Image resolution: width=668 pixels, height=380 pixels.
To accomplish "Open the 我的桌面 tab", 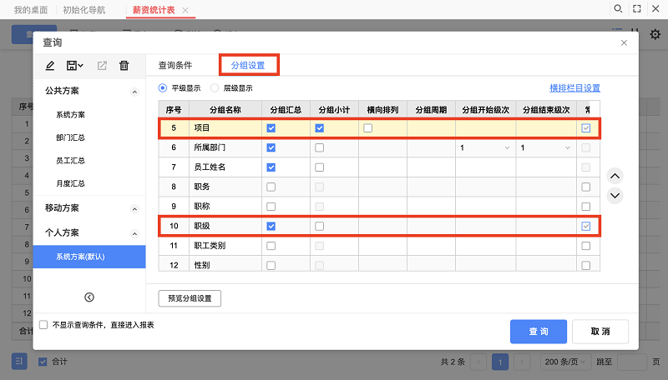I will pyautogui.click(x=31, y=10).
